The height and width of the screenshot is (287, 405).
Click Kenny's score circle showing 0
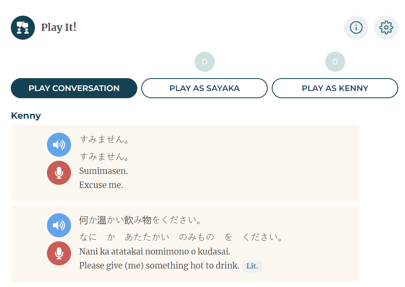pyautogui.click(x=335, y=61)
